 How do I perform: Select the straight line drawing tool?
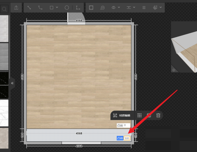click(x=29, y=7)
